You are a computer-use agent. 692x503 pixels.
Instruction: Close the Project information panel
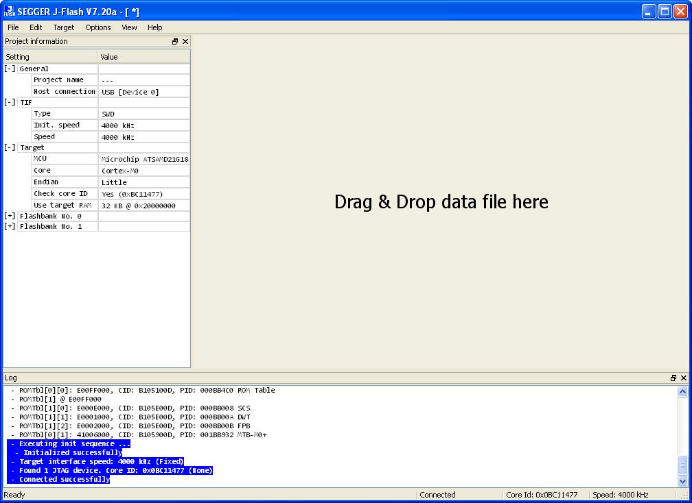point(185,41)
